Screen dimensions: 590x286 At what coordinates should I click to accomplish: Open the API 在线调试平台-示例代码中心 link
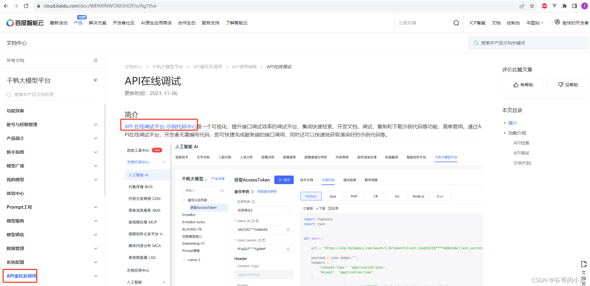[160, 126]
